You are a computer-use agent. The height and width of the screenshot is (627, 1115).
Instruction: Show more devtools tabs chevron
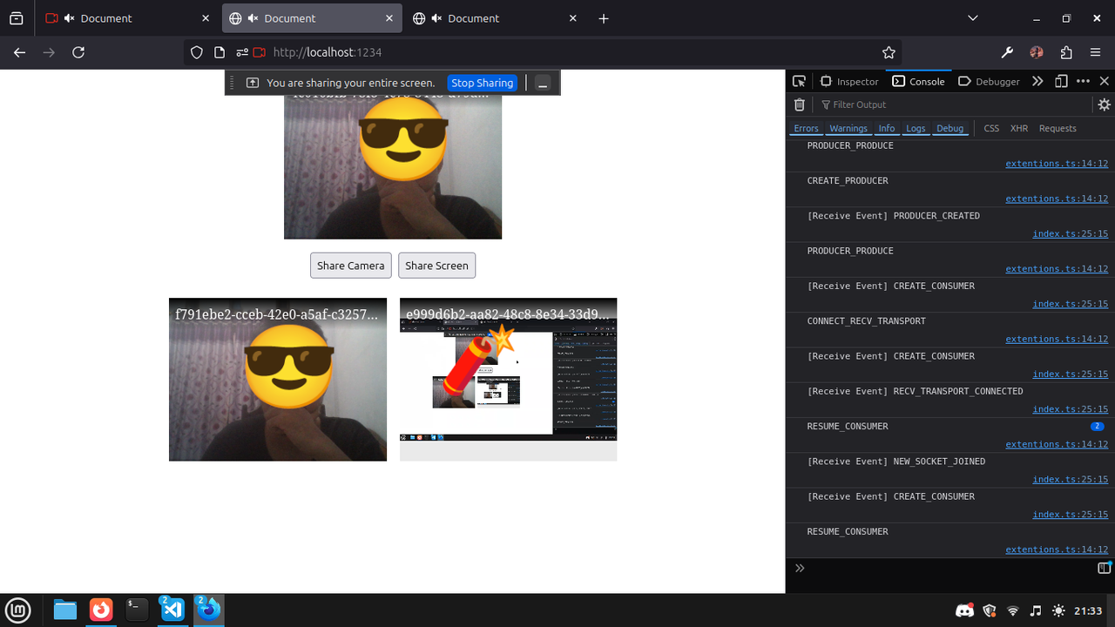click(1037, 81)
